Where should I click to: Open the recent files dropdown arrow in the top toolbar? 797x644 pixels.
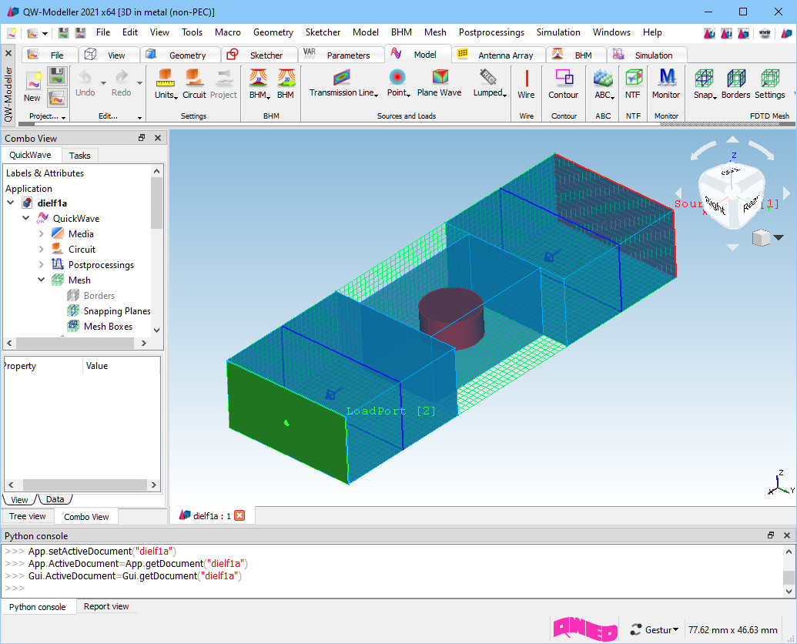[x=45, y=34]
